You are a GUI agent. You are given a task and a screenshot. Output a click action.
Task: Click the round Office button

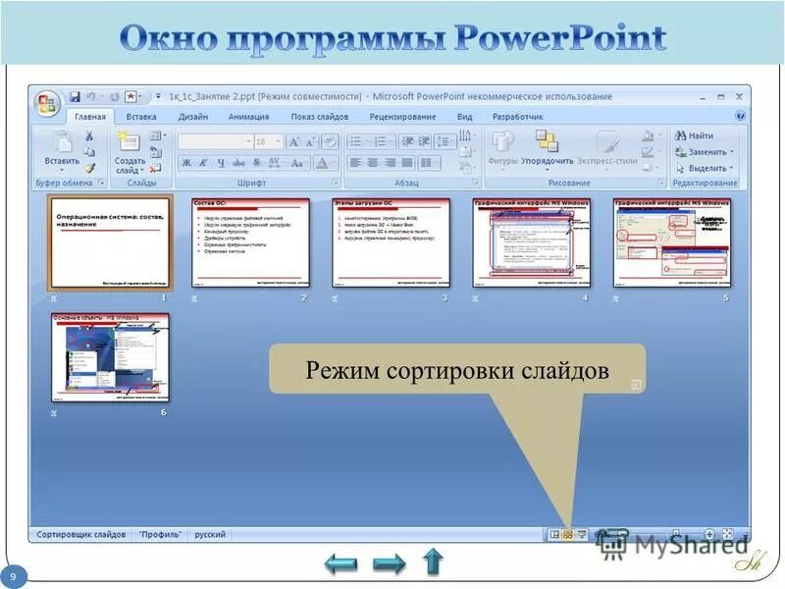pos(46,104)
